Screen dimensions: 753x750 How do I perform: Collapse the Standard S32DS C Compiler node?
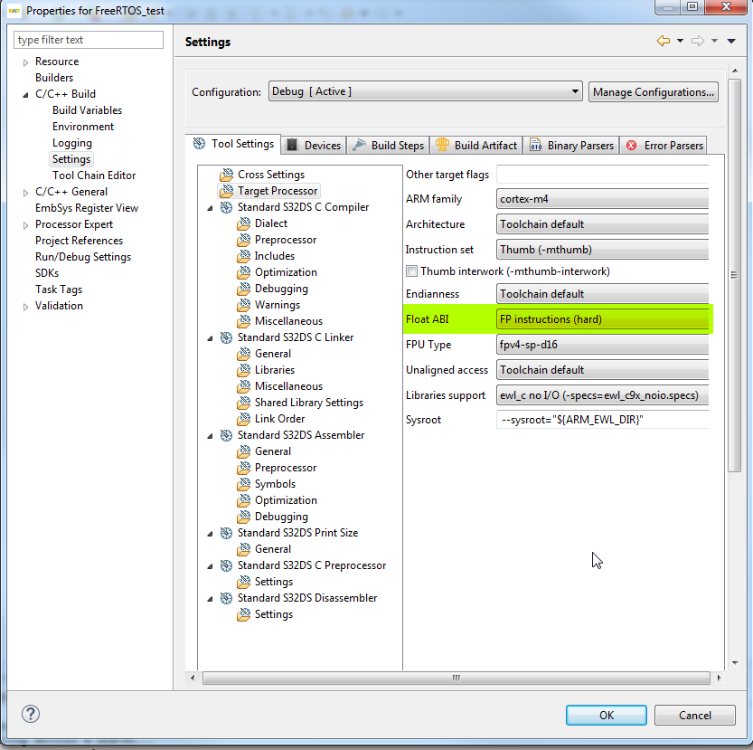(x=210, y=208)
